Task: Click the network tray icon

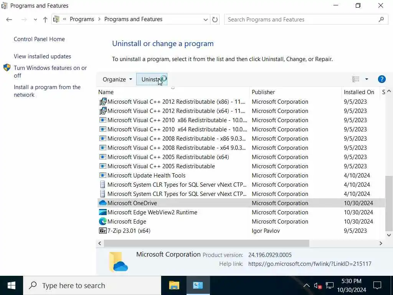Action: [x=330, y=285]
